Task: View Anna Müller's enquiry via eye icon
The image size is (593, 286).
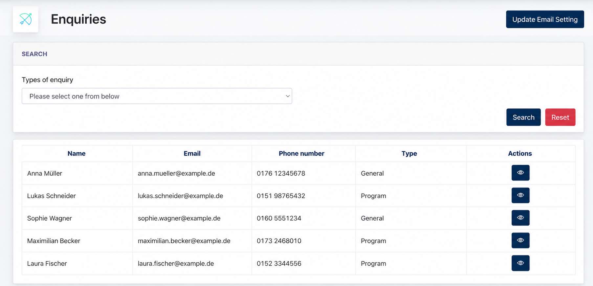Action: [x=520, y=173]
